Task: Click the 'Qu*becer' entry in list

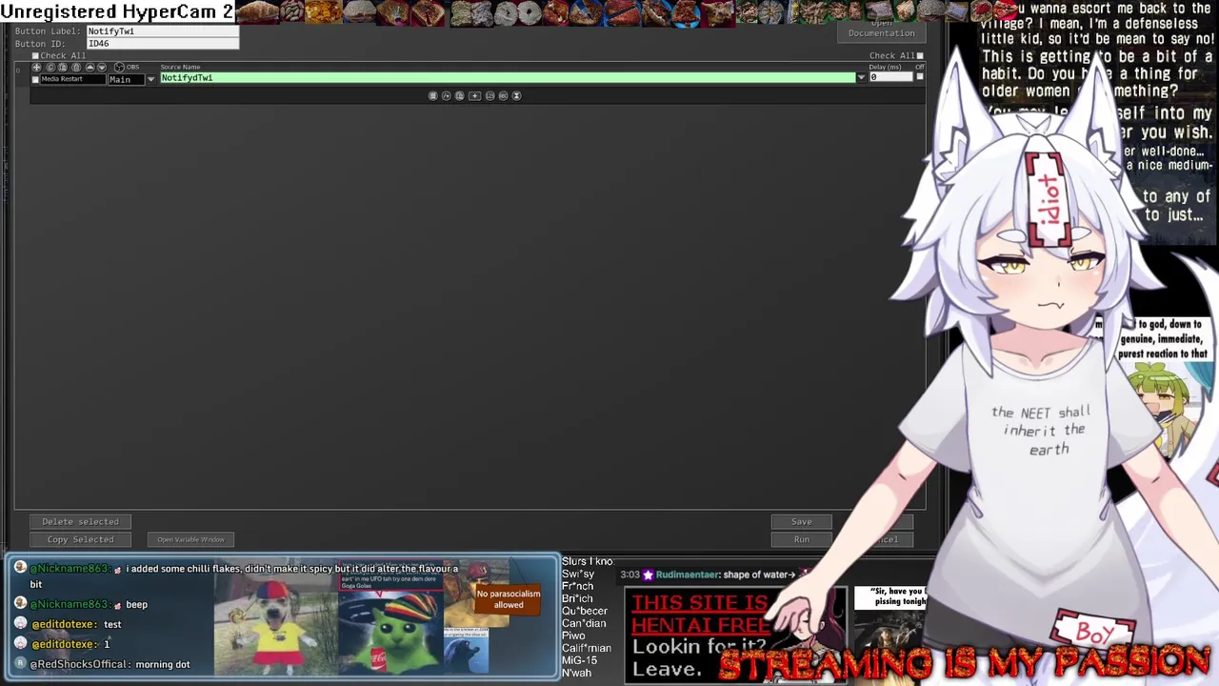Action: tap(584, 611)
